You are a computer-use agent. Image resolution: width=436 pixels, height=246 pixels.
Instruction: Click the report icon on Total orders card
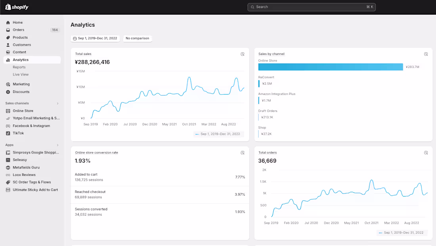426,153
